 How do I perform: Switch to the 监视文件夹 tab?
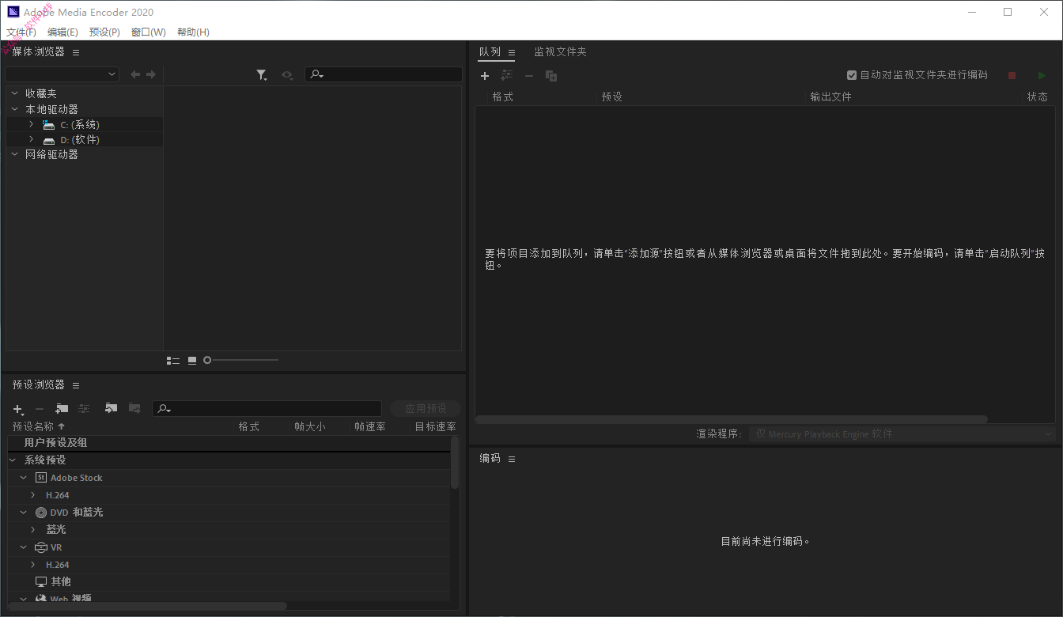pos(560,51)
